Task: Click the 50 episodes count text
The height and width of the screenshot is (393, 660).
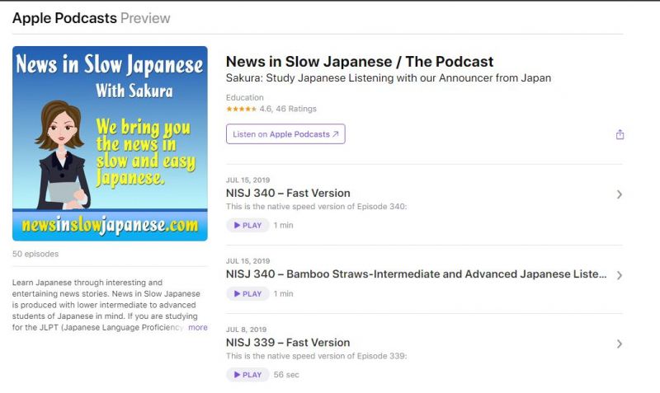Action: pos(35,254)
